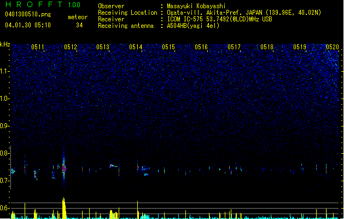Screen dimensions: 344x219
Task: Click the Observer label
Action: click(111, 6)
